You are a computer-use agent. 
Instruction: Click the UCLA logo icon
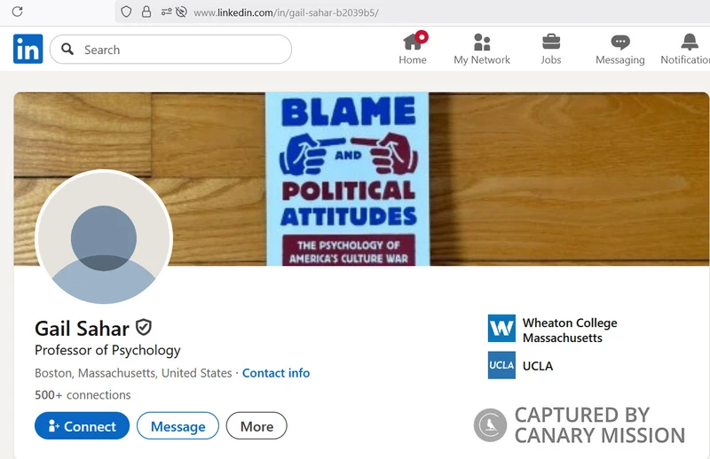coord(501,365)
